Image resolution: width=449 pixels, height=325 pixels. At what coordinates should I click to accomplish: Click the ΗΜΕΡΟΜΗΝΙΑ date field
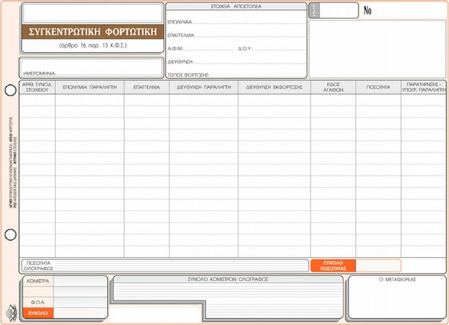108,72
